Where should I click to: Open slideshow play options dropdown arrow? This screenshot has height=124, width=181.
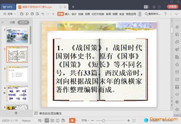click(77, 120)
